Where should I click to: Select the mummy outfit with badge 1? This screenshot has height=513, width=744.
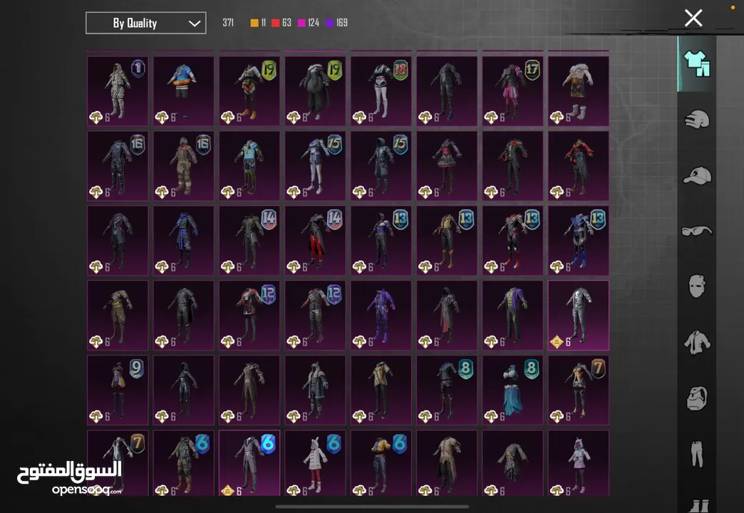pyautogui.click(x=118, y=91)
